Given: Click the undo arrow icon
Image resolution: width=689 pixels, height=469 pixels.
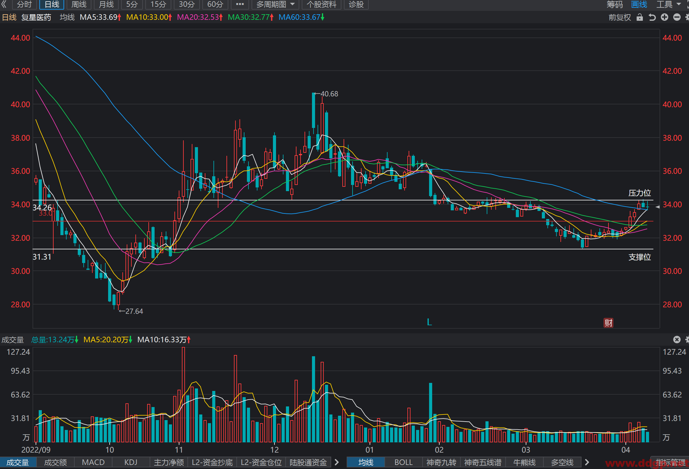Looking at the screenshot, I should click(652, 17).
